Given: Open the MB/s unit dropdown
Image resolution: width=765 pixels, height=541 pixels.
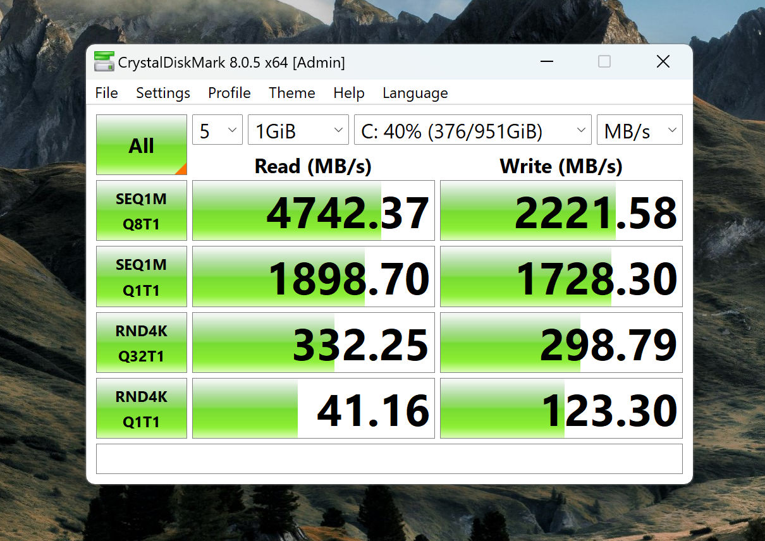Looking at the screenshot, I should click(640, 130).
